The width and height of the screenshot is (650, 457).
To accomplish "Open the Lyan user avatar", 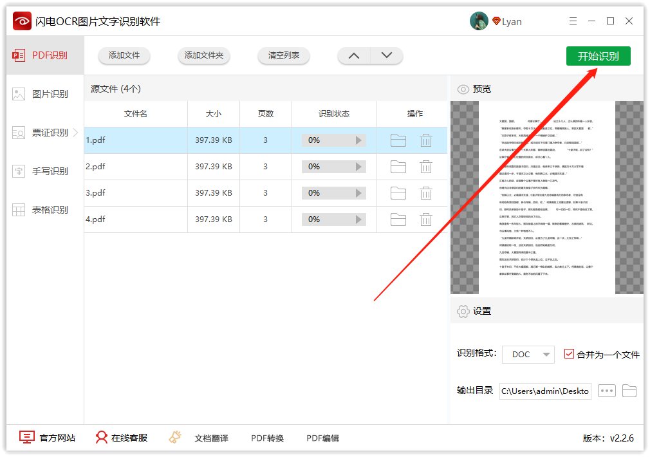I will click(479, 21).
